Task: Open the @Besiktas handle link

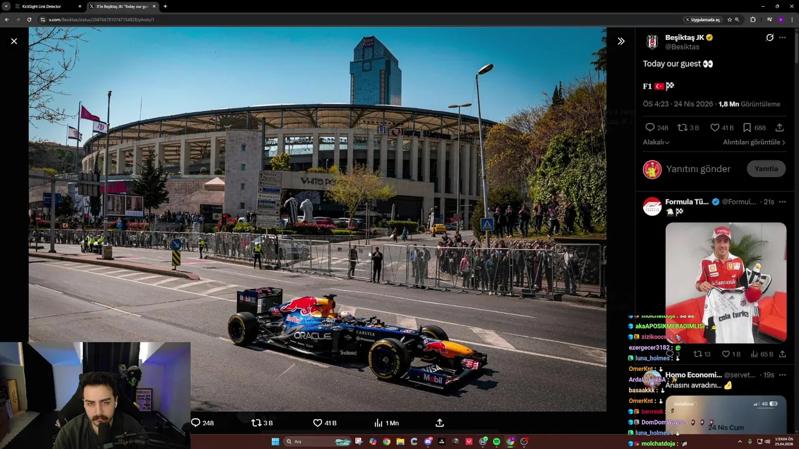Action: [x=682, y=47]
